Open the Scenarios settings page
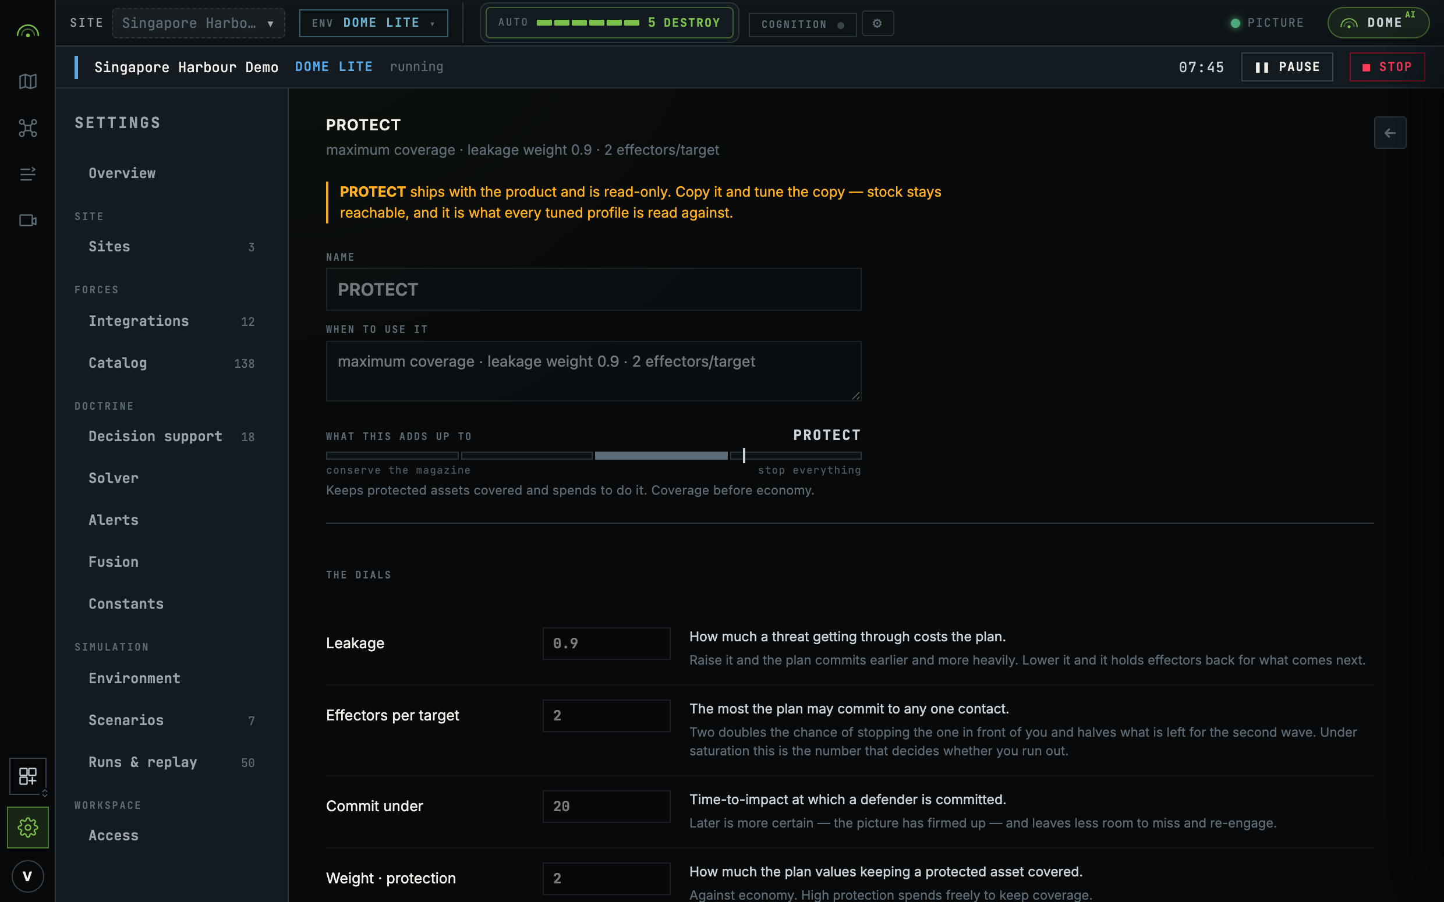 click(x=171, y=720)
